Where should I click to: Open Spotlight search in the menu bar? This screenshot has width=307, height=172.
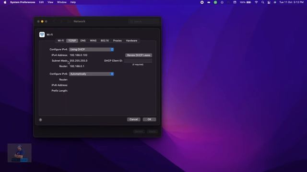[263, 2]
